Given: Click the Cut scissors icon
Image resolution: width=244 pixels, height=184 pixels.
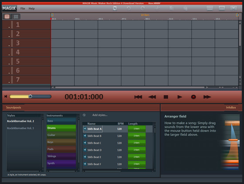Looking at the screenshot, I should click(157, 8).
